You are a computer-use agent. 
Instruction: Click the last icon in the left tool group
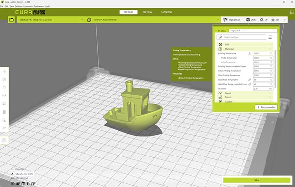4,128
